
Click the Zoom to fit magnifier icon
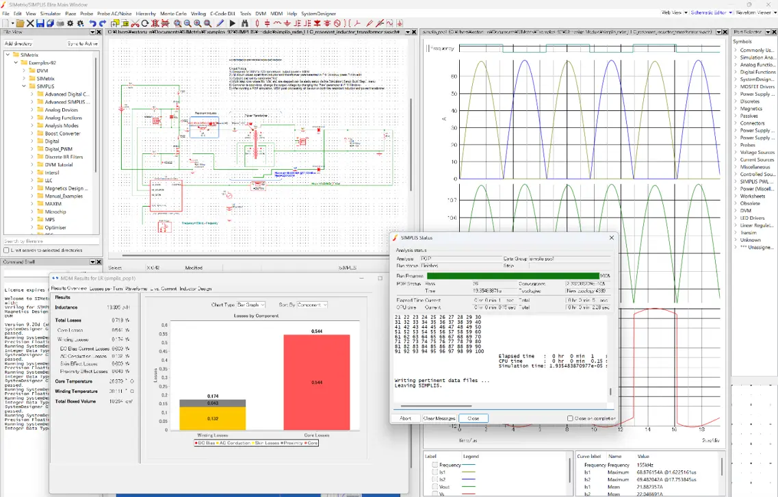pos(207,23)
